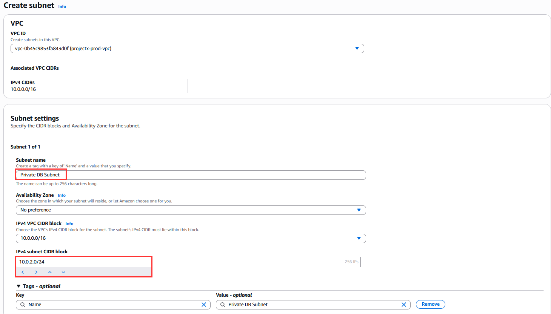This screenshot has height=314, width=551.
Task: Click the search icon in Key field
Action: coord(23,305)
